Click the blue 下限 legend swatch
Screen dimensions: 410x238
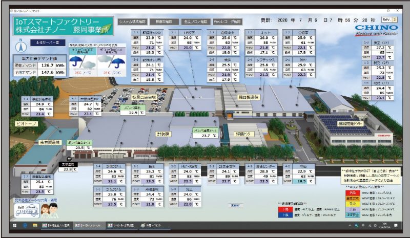click(x=285, y=215)
